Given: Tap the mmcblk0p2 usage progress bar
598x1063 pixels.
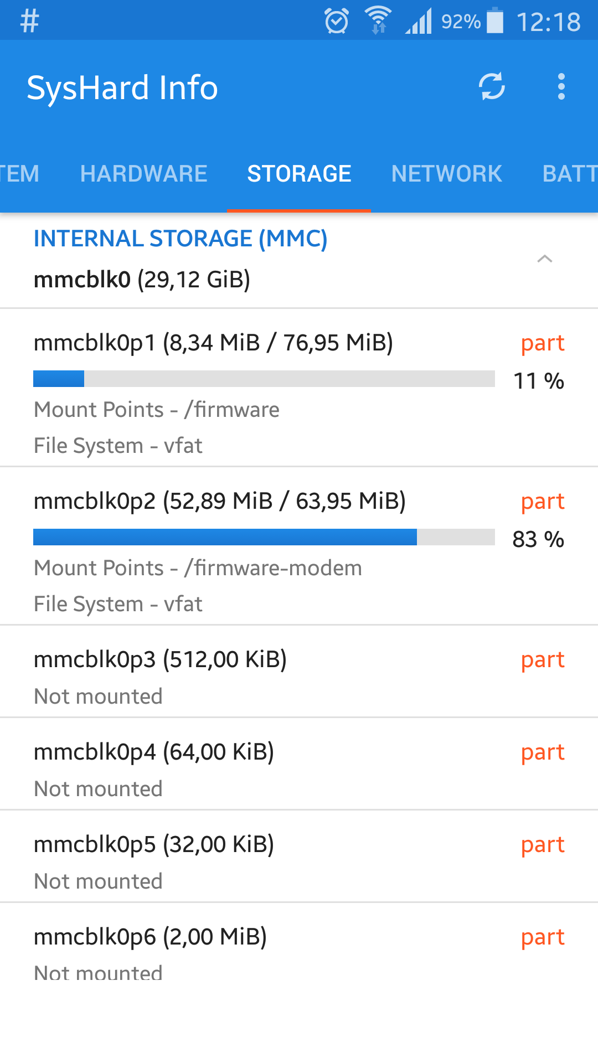Looking at the screenshot, I should [264, 537].
